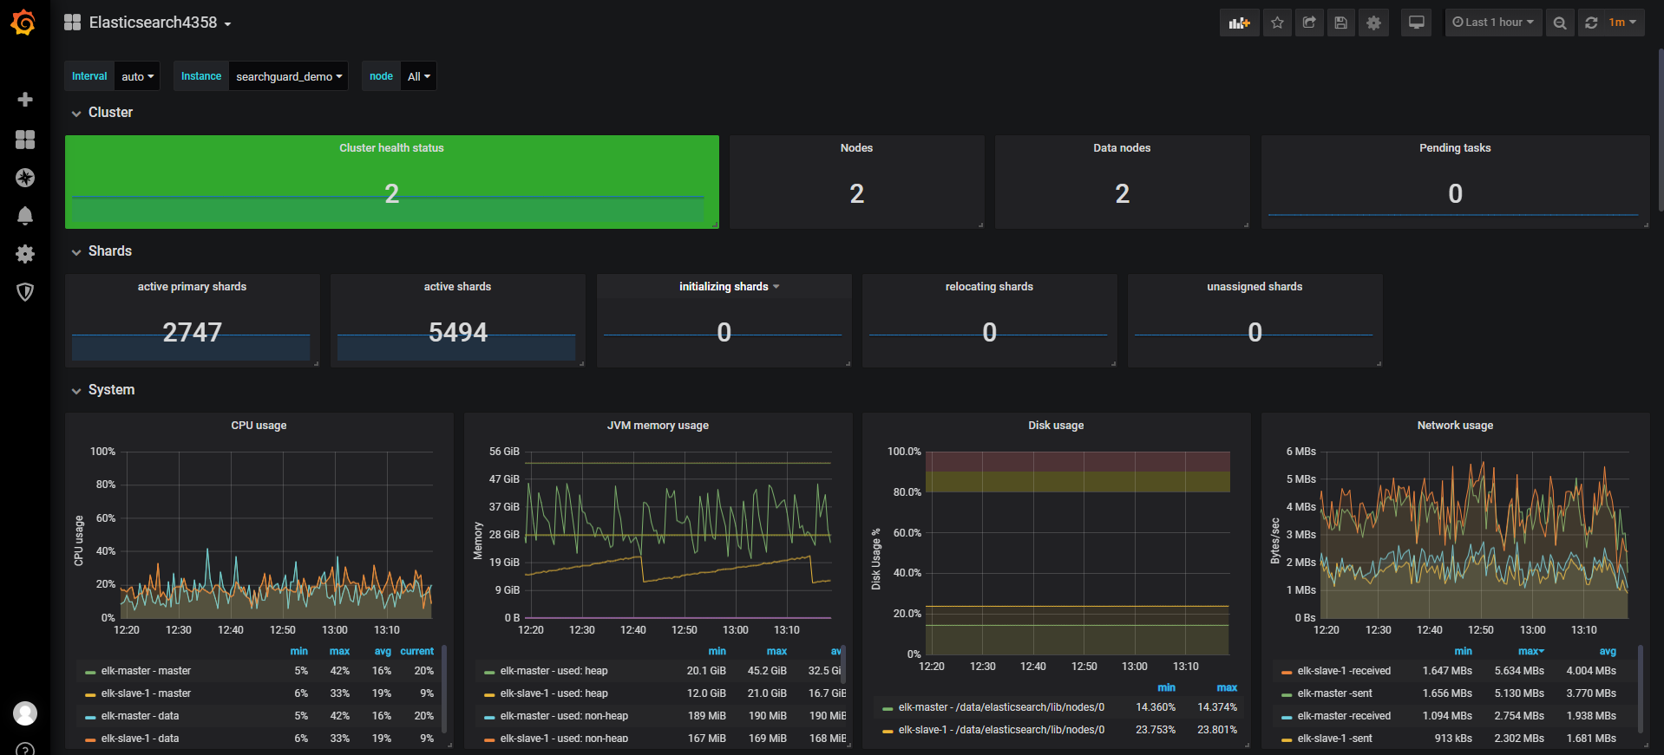The image size is (1664, 755).
Task: Toggle elk-master - data series in CPU legend
Action: point(140,716)
